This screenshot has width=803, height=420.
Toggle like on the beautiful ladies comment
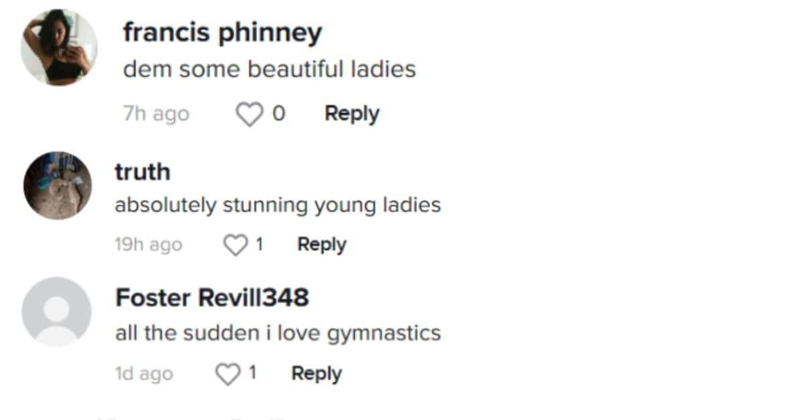click(250, 113)
